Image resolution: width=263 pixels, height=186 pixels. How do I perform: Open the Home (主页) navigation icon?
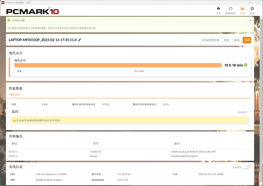pyautogui.click(x=218, y=9)
